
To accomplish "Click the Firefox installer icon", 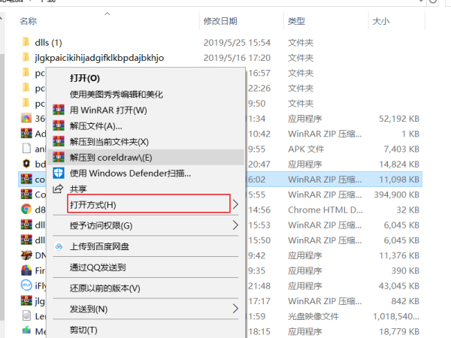I will pyautogui.click(x=26, y=270).
